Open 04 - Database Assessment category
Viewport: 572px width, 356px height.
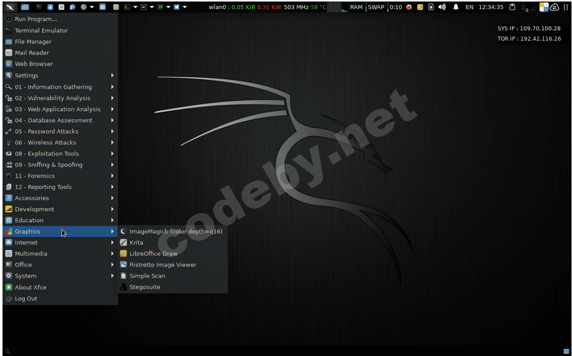[x=60, y=120]
